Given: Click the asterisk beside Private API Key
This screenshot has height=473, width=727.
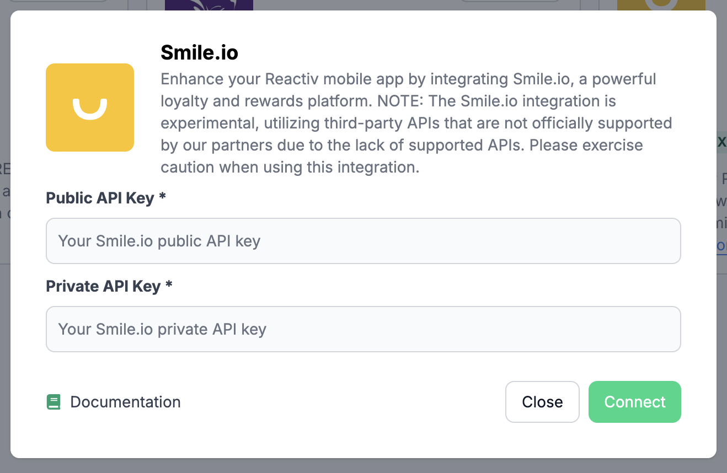Looking at the screenshot, I should click(169, 286).
